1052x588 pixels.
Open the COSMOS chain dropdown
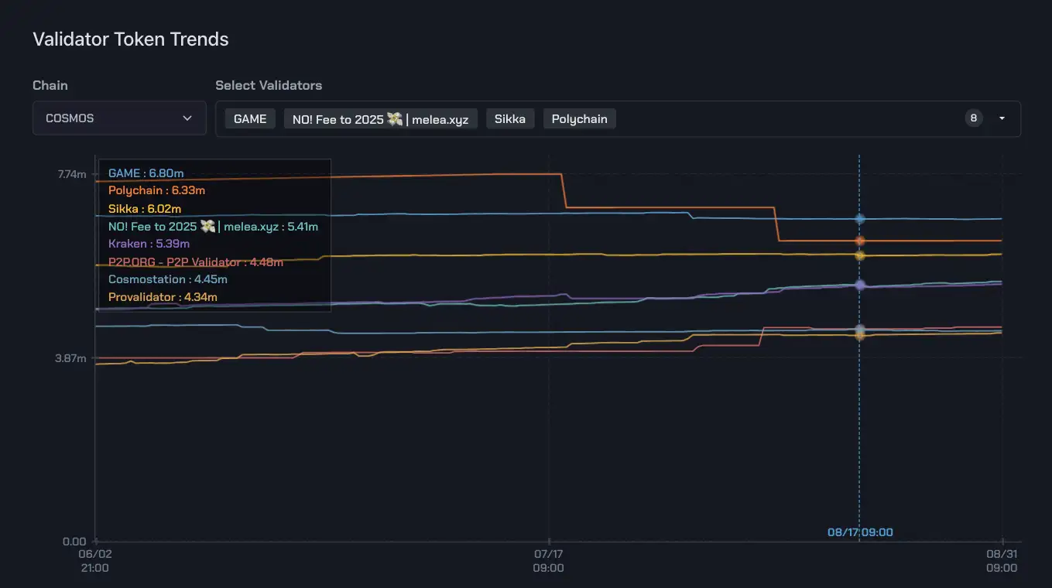pyautogui.click(x=119, y=118)
